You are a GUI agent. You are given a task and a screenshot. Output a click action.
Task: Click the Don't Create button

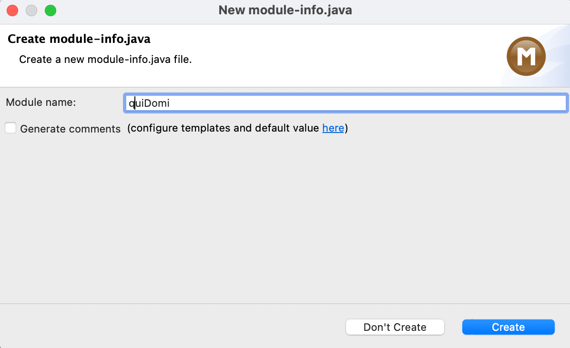point(395,327)
